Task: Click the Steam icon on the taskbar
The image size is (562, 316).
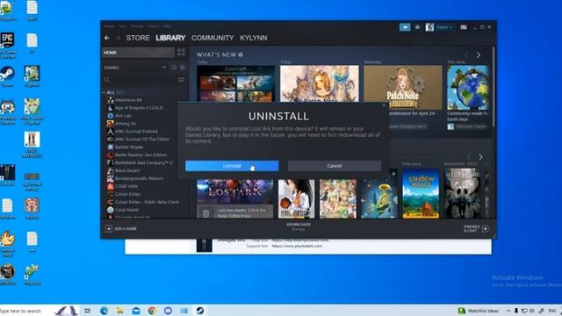Action: pos(200,311)
